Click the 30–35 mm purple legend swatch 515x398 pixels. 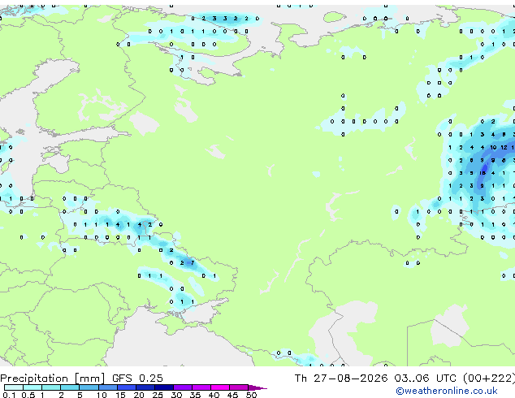(x=183, y=387)
